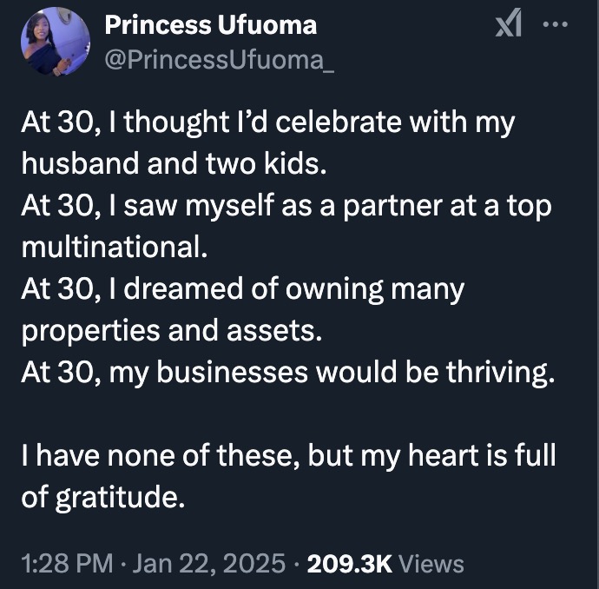This screenshot has width=599, height=589.
Task: Click the line 'At 30, I saw myself'
Action: [286, 206]
